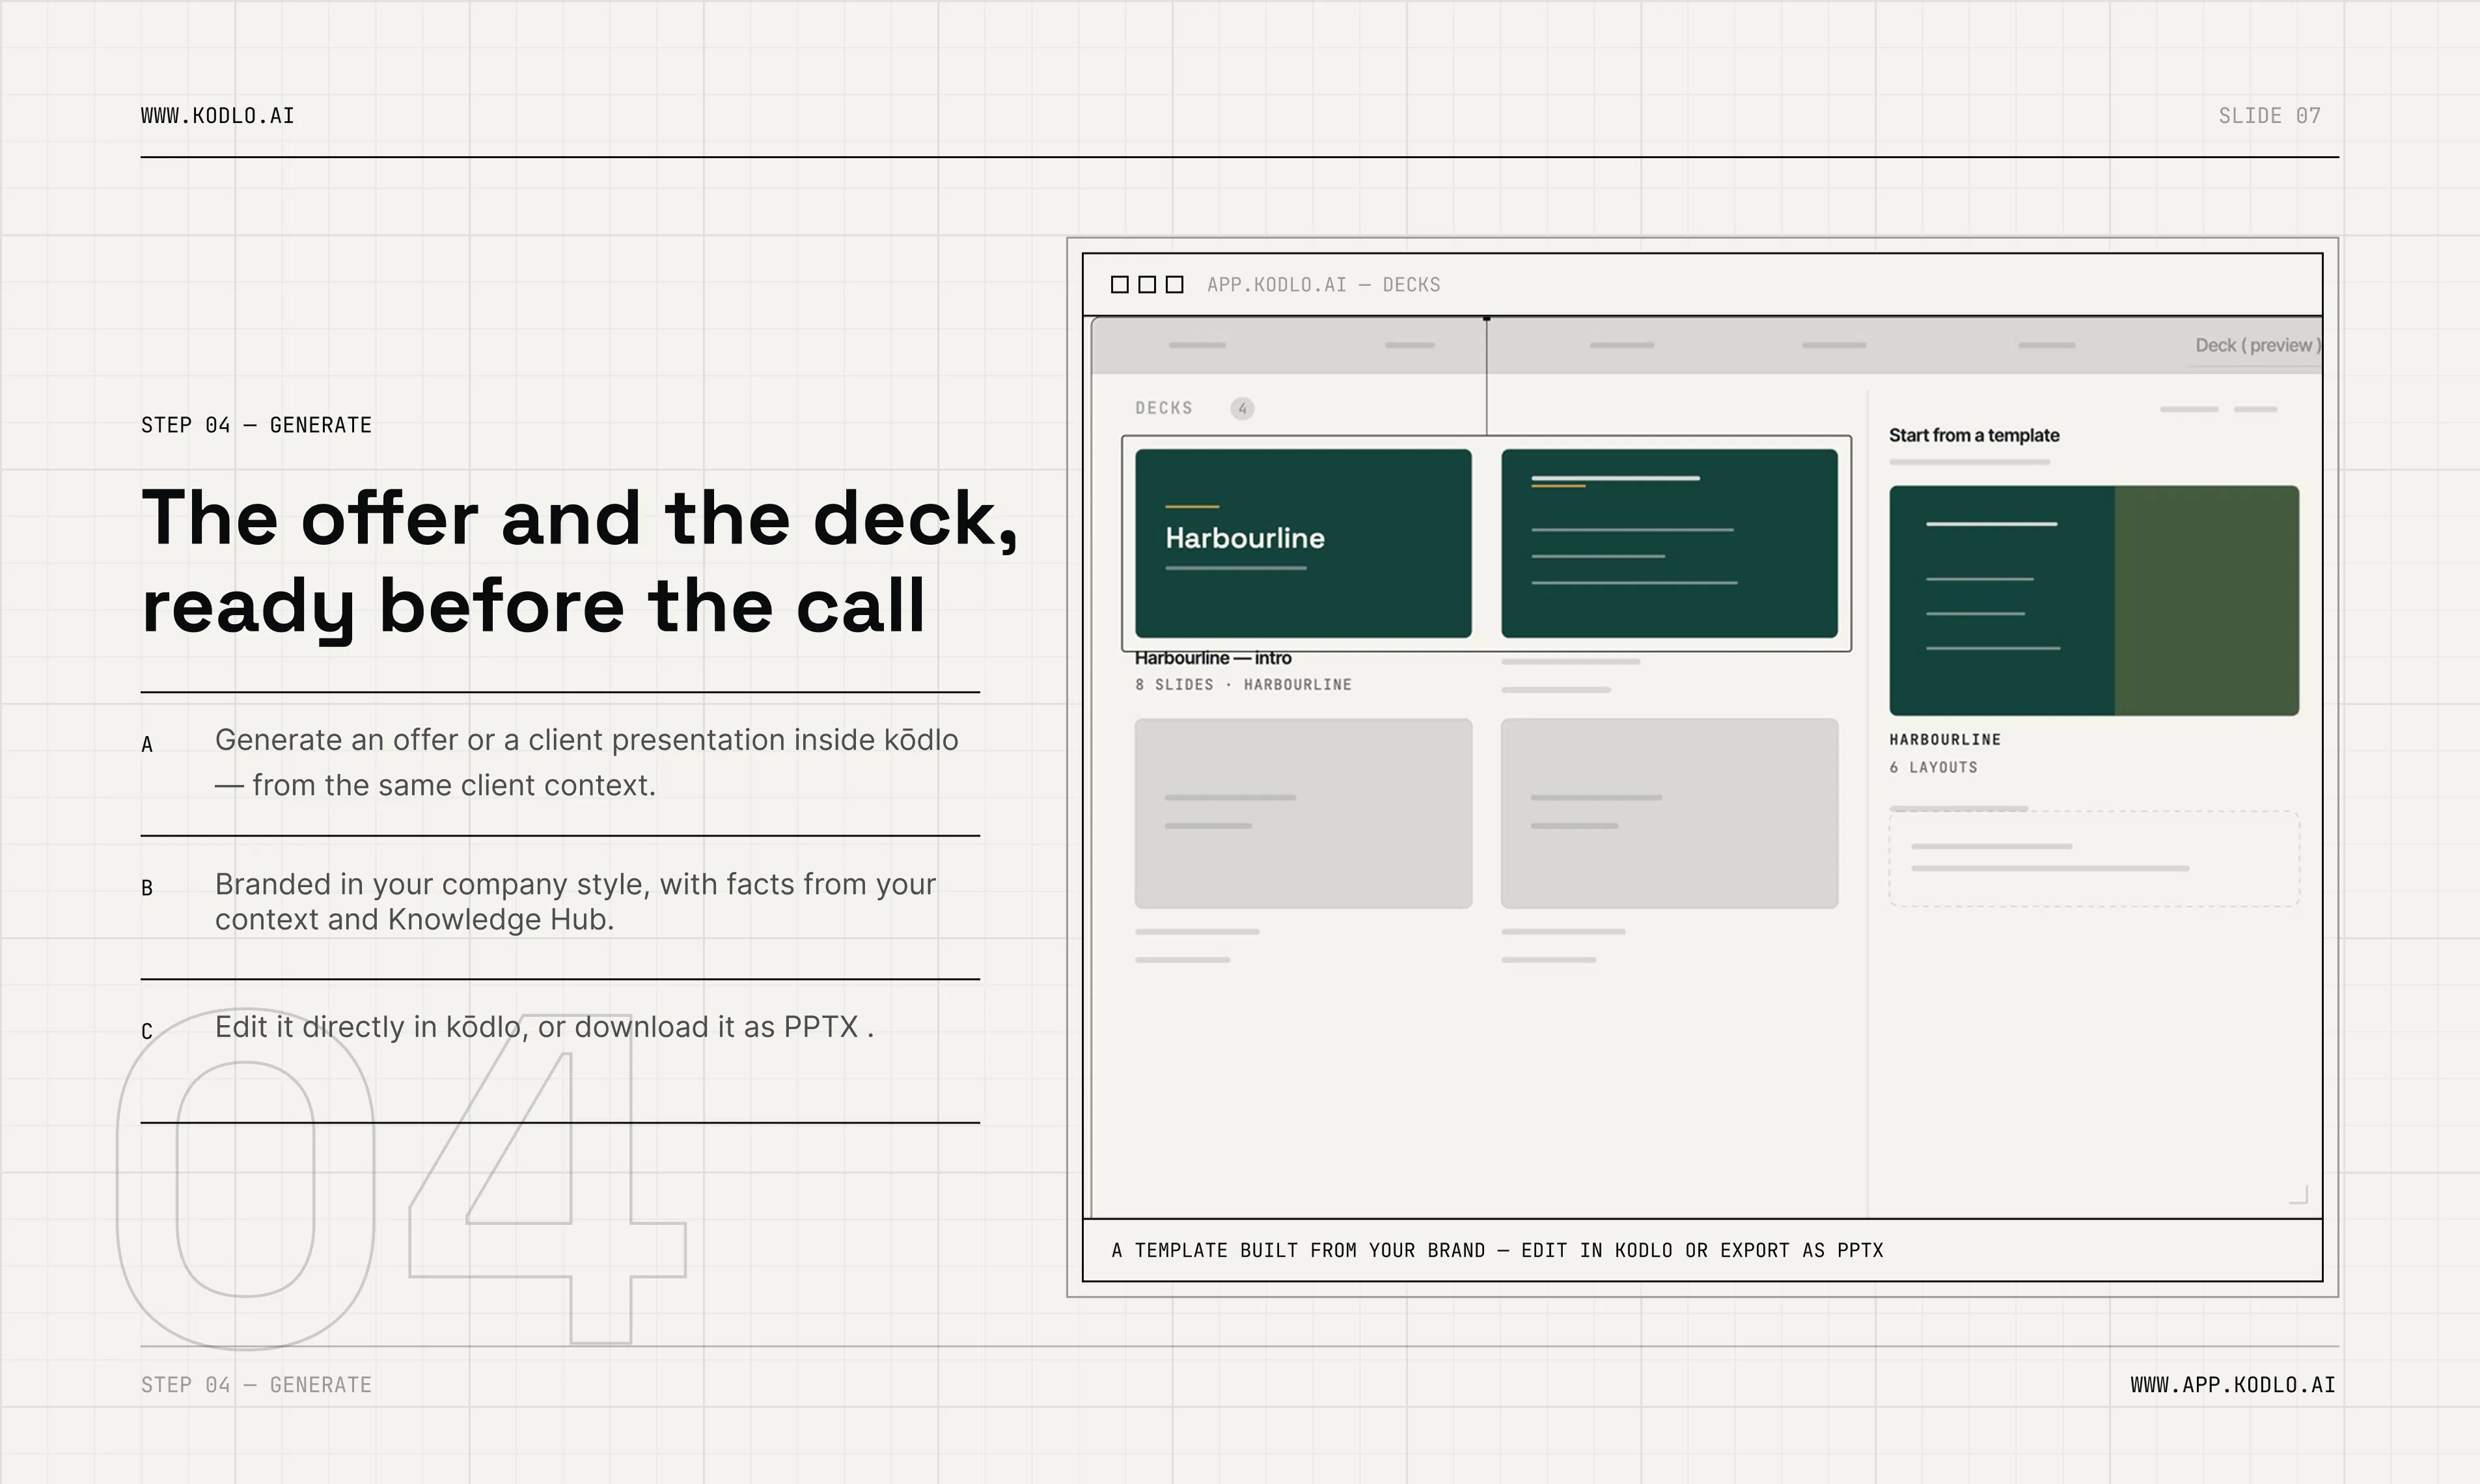Click the 'STEP 04 — GENERATE' footer label
2480x1484 pixels.
256,1385
